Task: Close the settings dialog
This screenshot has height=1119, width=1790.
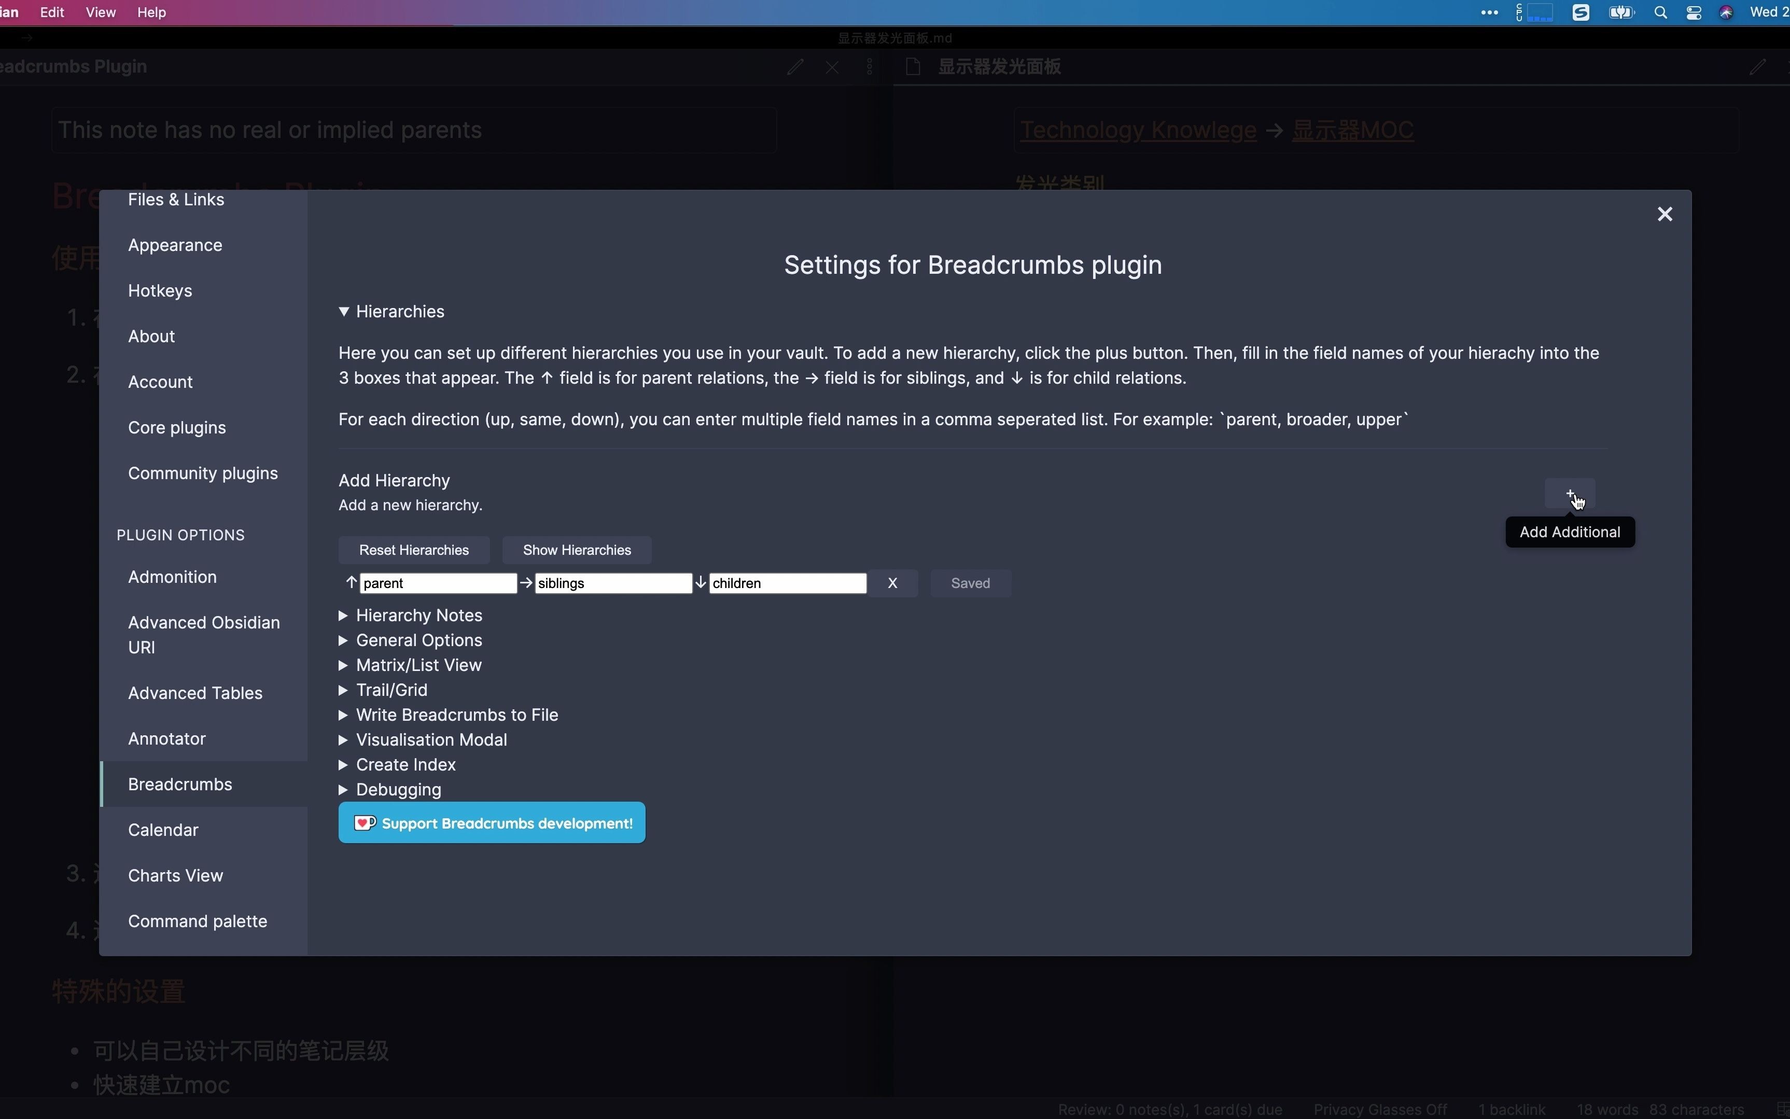Action: pos(1664,215)
